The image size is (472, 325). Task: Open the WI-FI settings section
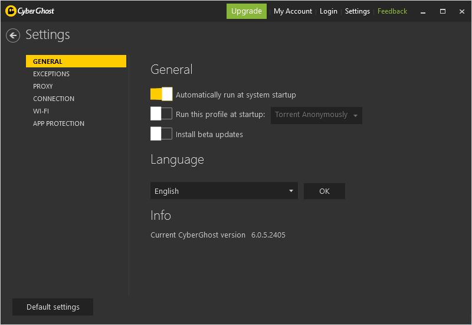pos(41,111)
